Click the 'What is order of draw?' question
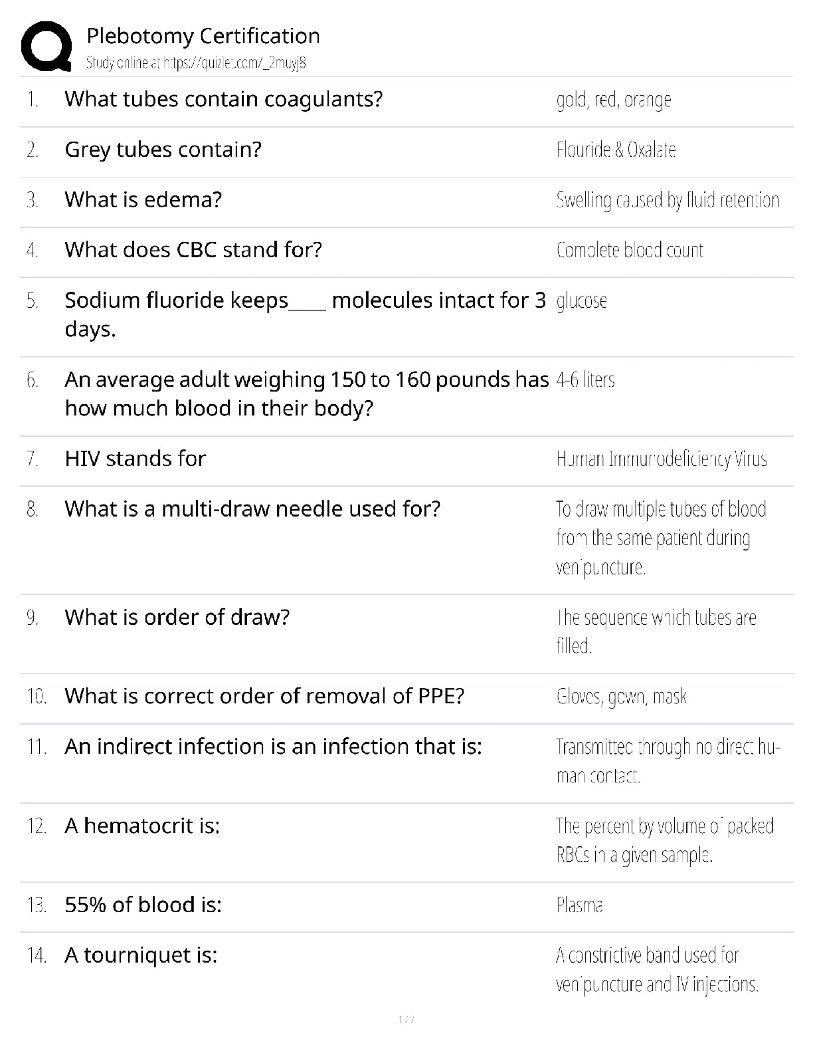813x1053 pixels. click(177, 618)
